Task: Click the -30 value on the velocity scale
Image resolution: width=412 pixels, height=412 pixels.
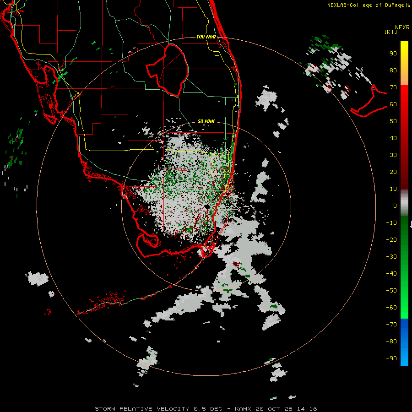Action: 391,257
